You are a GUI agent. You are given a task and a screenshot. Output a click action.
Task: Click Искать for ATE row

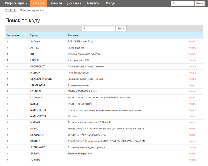192,54
